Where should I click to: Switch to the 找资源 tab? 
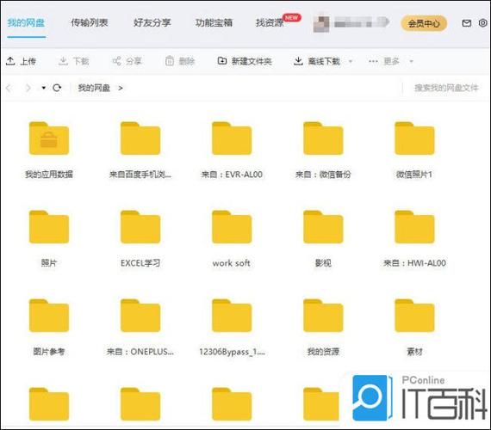[x=270, y=22]
